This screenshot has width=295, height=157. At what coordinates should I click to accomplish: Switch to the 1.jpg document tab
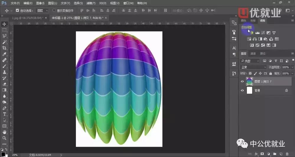[27, 18]
